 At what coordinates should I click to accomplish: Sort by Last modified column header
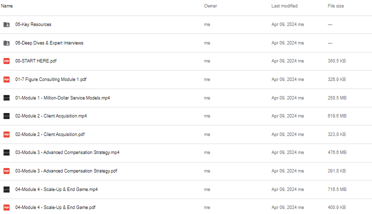pyautogui.click(x=284, y=6)
